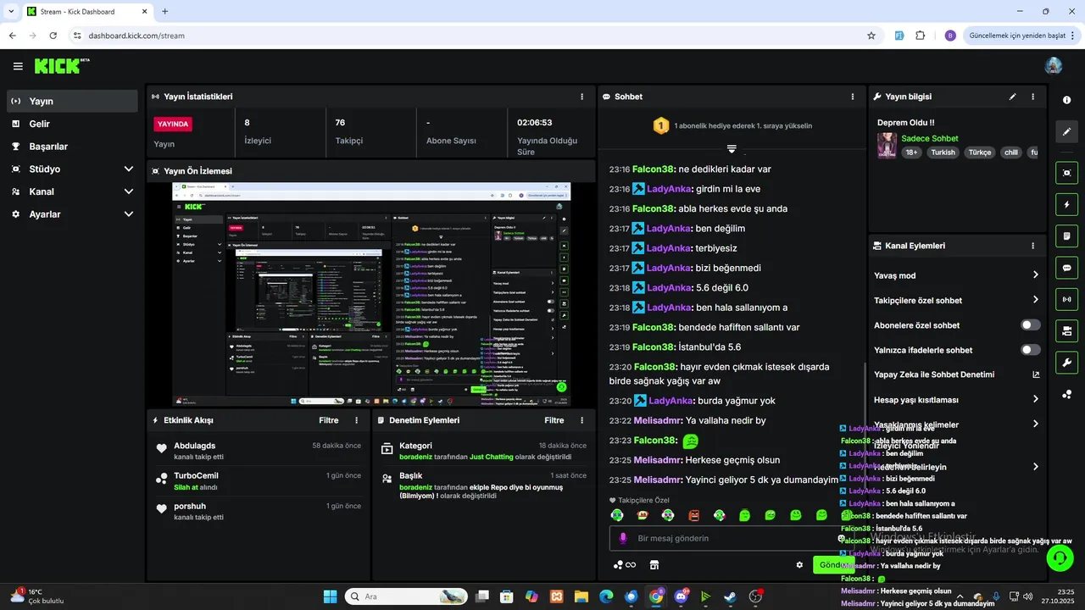This screenshot has height=610, width=1085.
Task: Toggle the document notes icon in right sidebar
Action: point(1066,236)
